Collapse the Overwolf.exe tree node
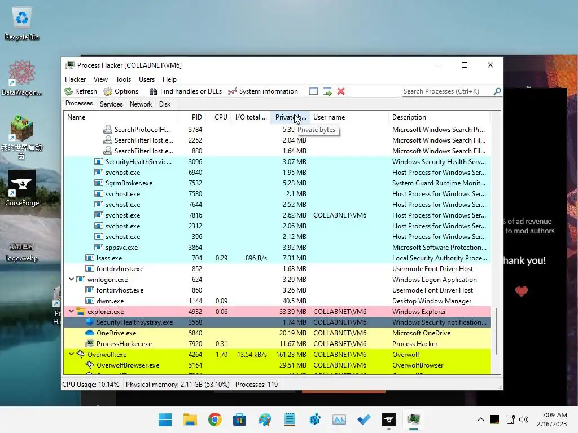Image resolution: width=578 pixels, height=433 pixels. point(72,354)
